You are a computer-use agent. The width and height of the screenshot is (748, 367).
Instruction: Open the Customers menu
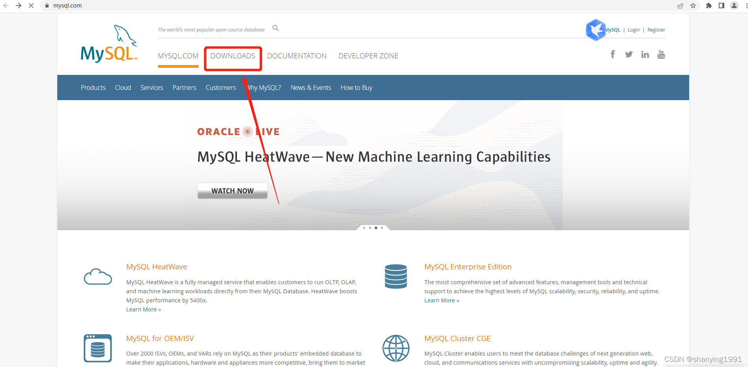coord(221,88)
